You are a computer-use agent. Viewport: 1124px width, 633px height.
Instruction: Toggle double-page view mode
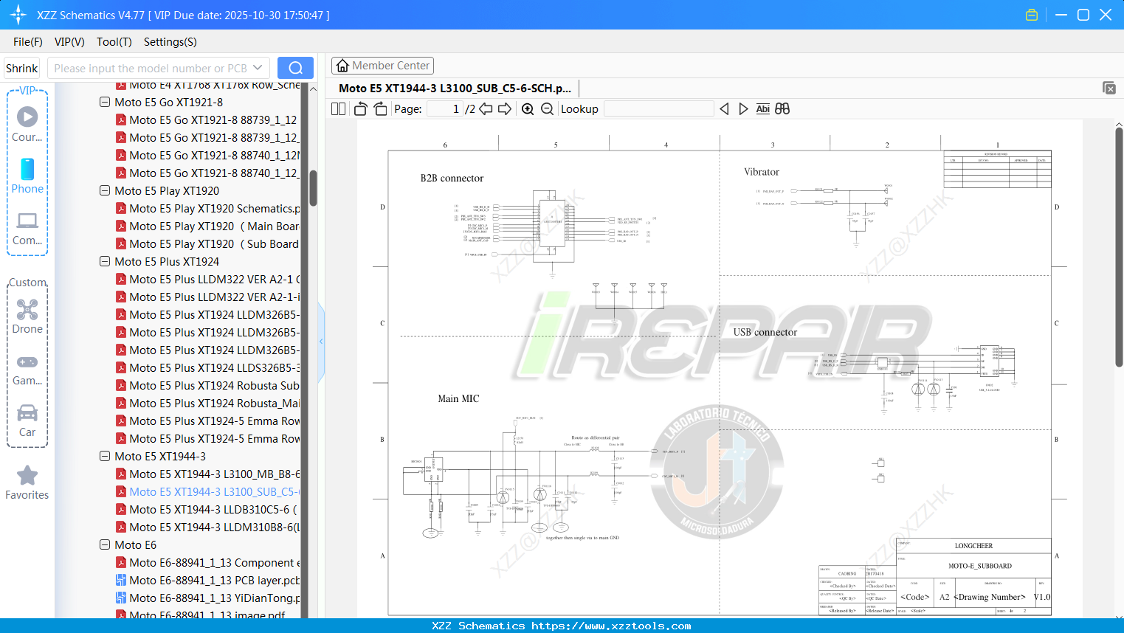(337, 108)
